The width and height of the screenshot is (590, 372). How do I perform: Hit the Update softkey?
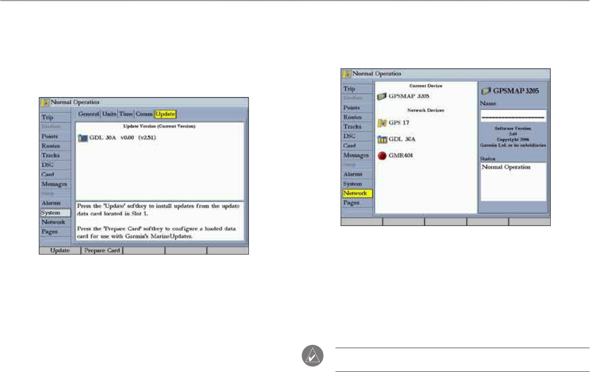tap(60, 251)
